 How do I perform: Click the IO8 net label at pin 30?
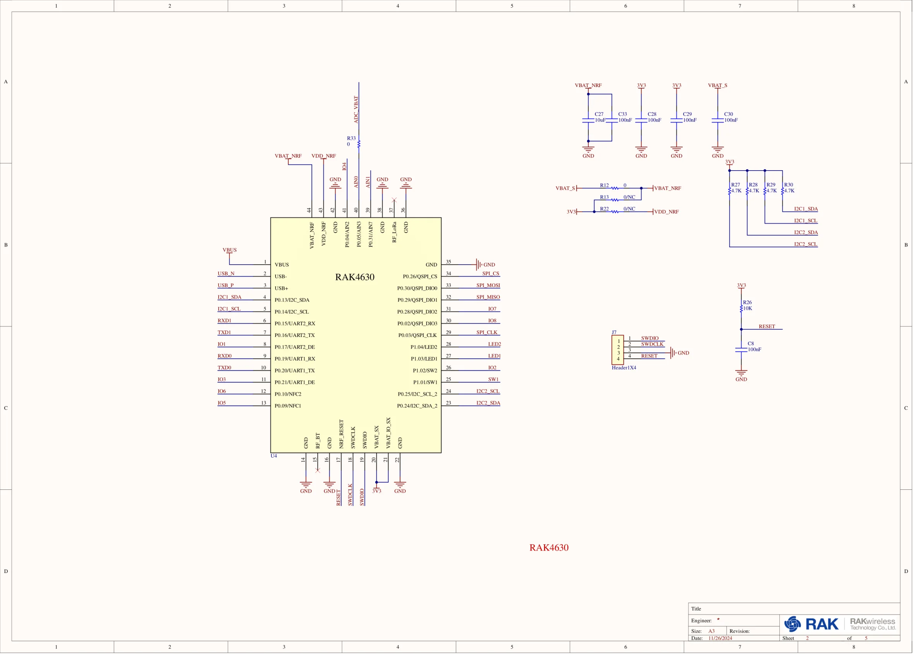492,321
